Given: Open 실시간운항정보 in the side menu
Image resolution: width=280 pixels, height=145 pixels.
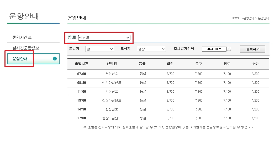Looking at the screenshot, I should coord(26,48).
